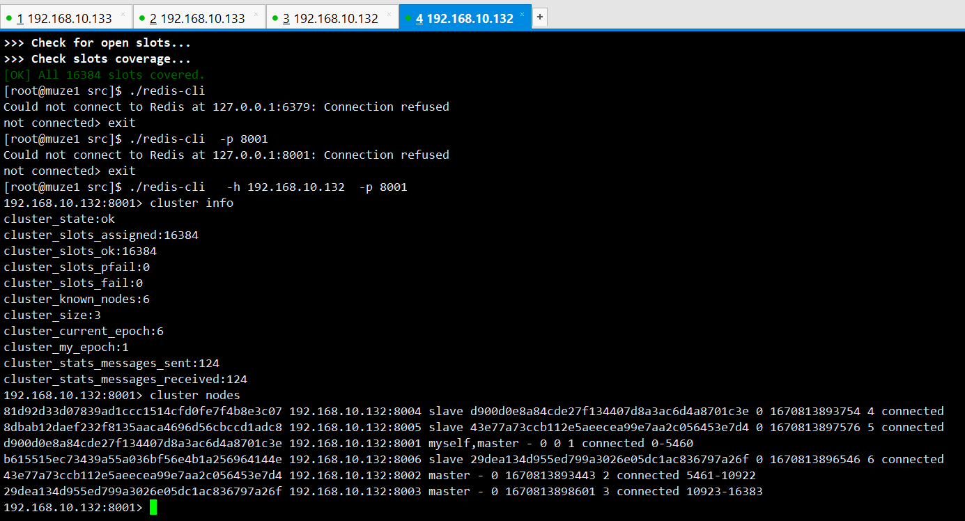965x521 pixels.
Task: Click the timestamp 1670813893443
Action: point(550,475)
